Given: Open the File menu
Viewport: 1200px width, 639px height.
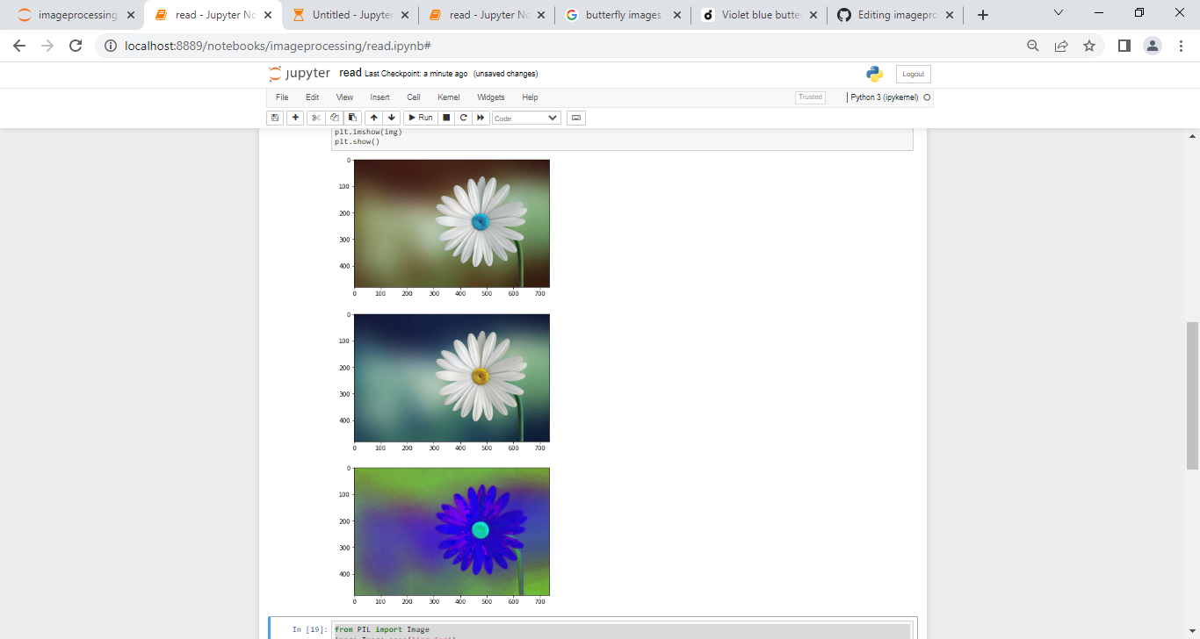Looking at the screenshot, I should [282, 97].
